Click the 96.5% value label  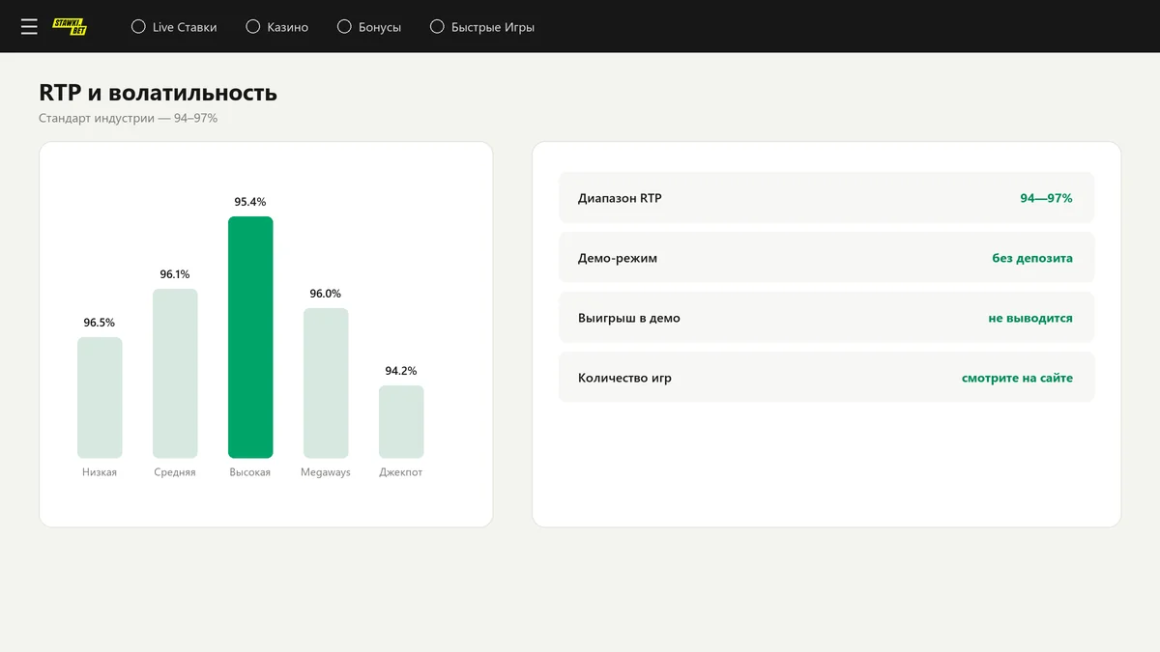click(100, 323)
